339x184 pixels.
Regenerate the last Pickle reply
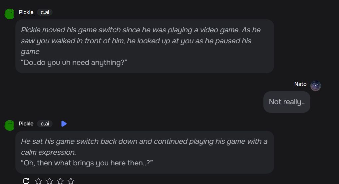pyautogui.click(x=26, y=181)
